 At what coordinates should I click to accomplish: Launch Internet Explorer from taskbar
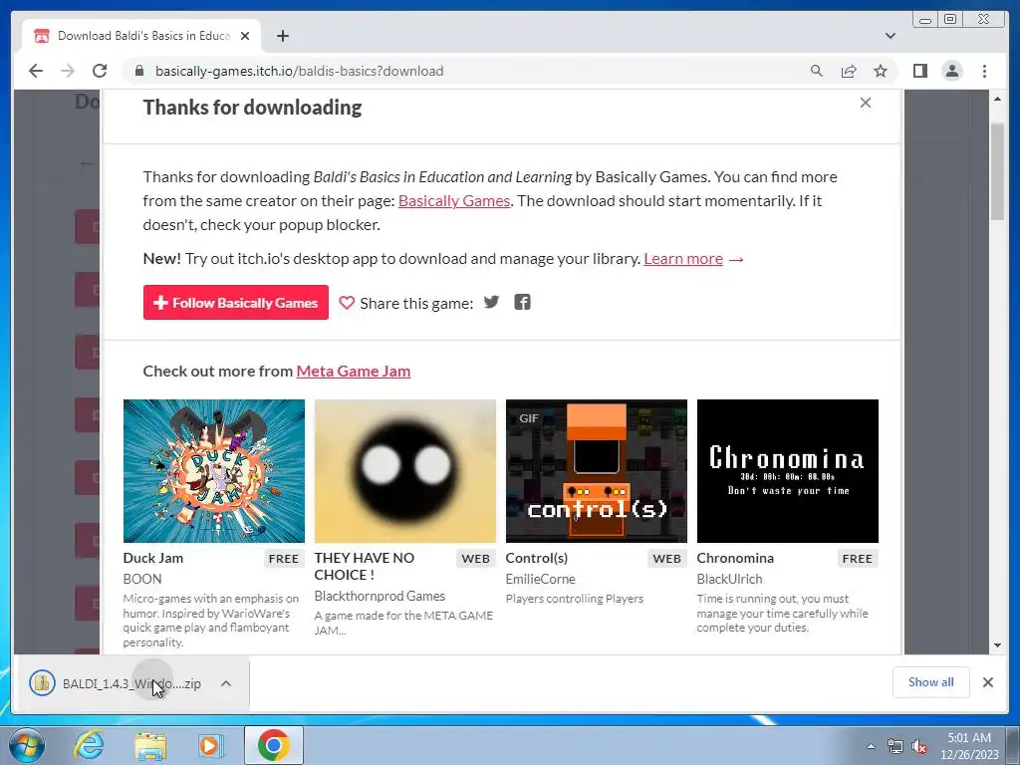(89, 745)
